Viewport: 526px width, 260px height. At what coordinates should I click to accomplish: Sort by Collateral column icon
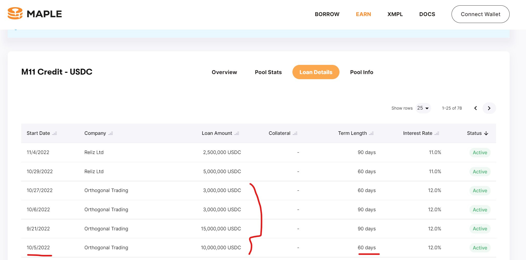coord(295,133)
